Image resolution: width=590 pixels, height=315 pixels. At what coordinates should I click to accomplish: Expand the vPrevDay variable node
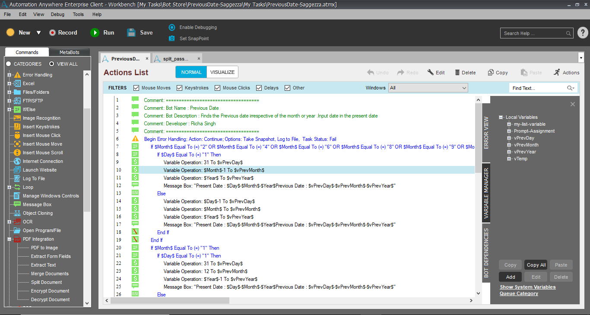coord(509,138)
